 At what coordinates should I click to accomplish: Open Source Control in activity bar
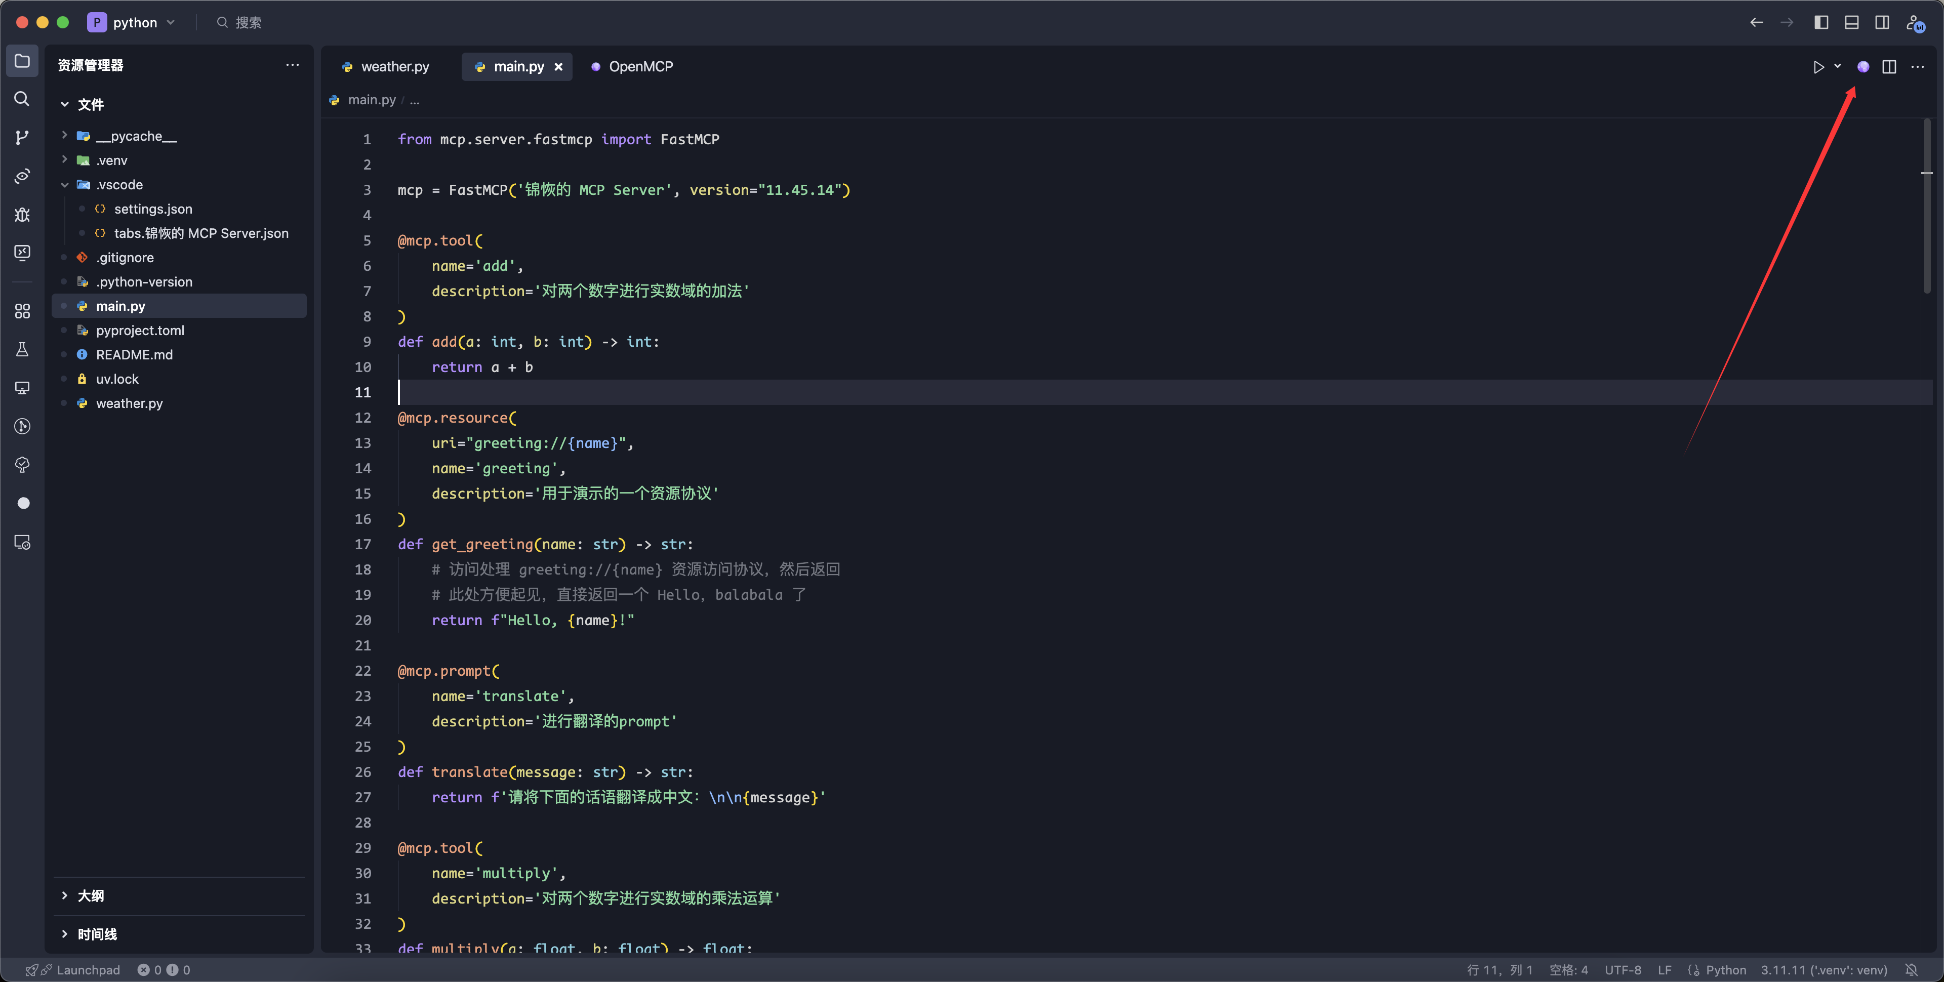click(22, 137)
